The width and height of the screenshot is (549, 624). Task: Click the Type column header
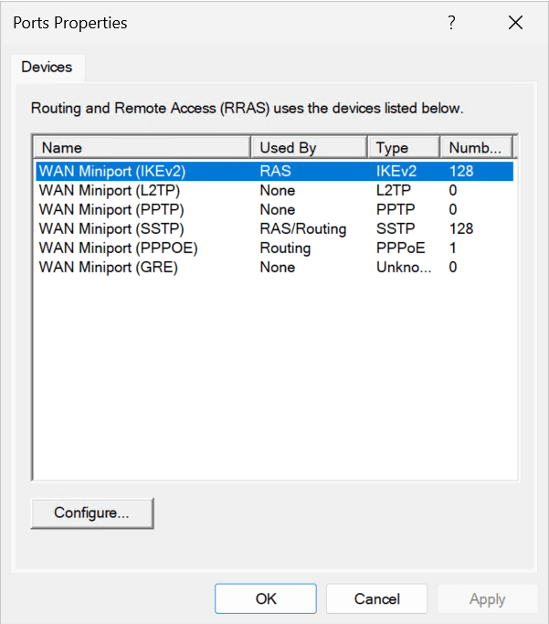(403, 147)
